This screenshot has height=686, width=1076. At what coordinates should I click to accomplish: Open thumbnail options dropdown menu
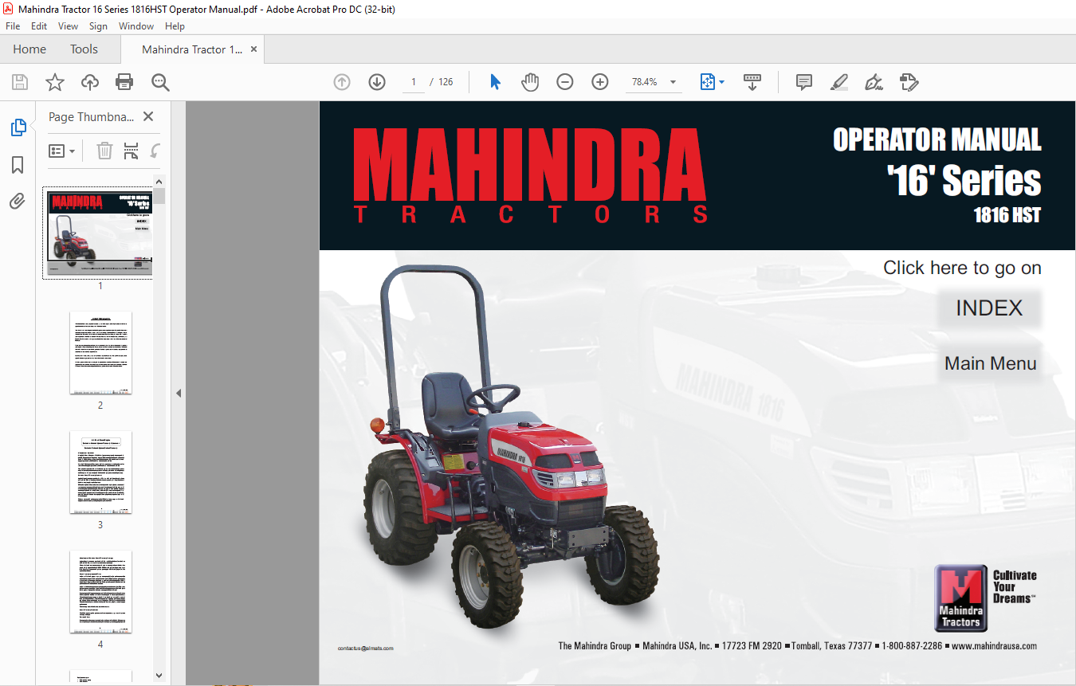(x=62, y=151)
